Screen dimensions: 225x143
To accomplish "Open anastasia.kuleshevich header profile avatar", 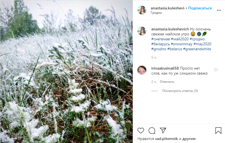I will (142, 10).
